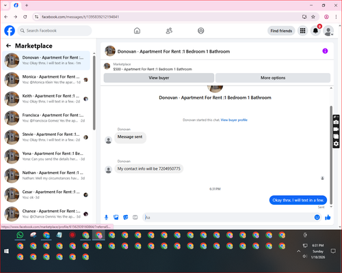Click the Find friends button

tap(281, 31)
